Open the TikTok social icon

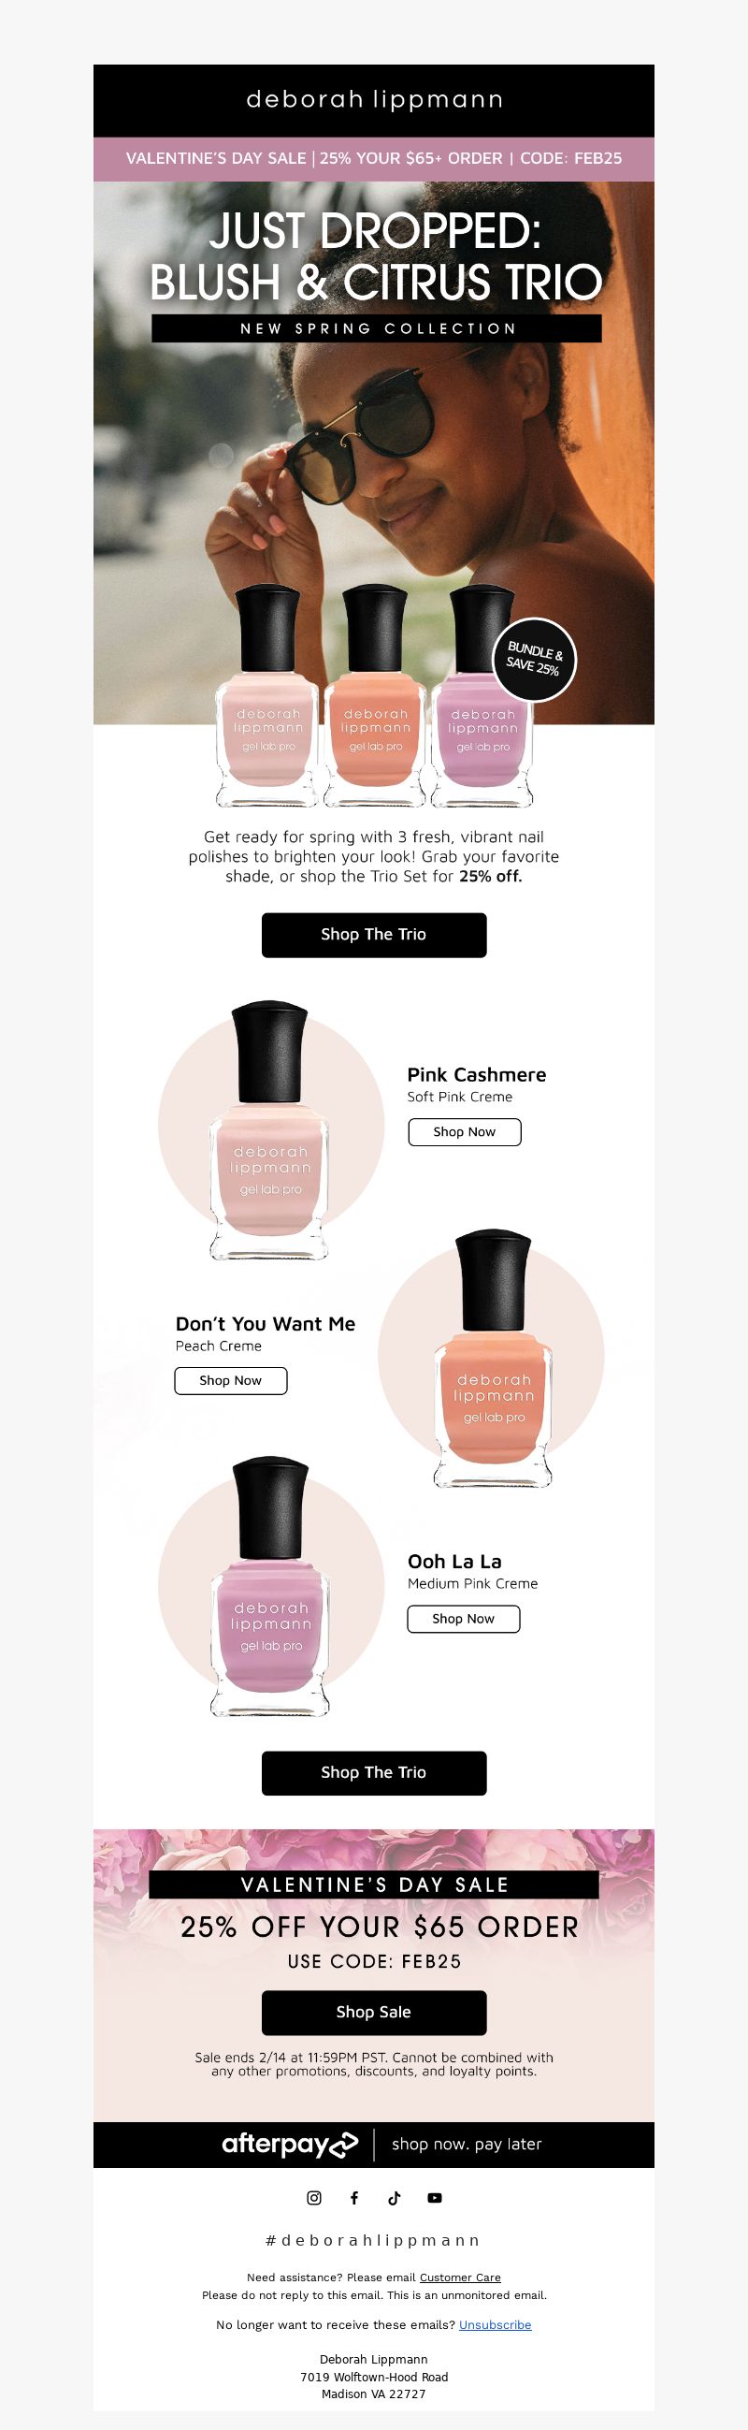point(394,2198)
